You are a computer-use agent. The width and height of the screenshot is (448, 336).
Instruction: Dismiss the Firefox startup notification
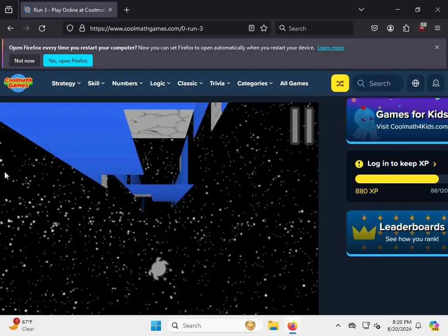click(437, 47)
